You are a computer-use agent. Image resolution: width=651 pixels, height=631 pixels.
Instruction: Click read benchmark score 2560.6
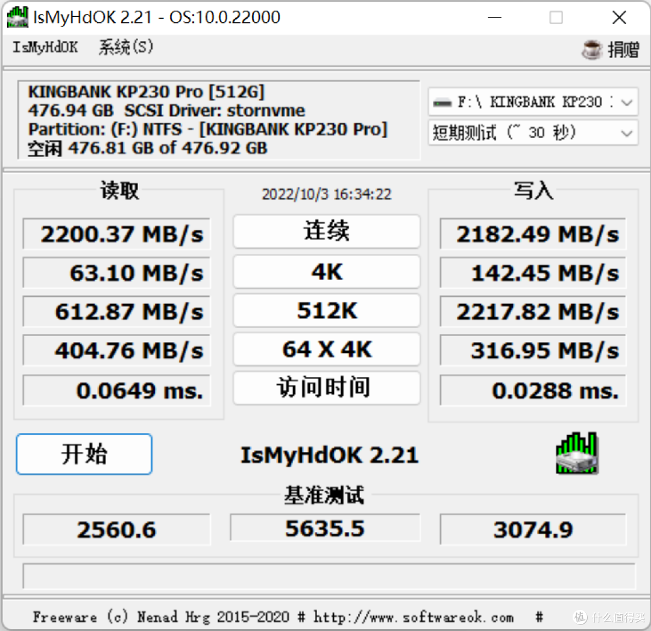point(117,530)
